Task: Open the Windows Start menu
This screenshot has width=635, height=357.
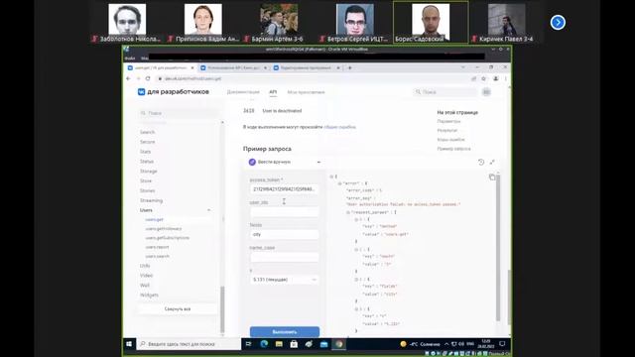Action: click(129, 344)
